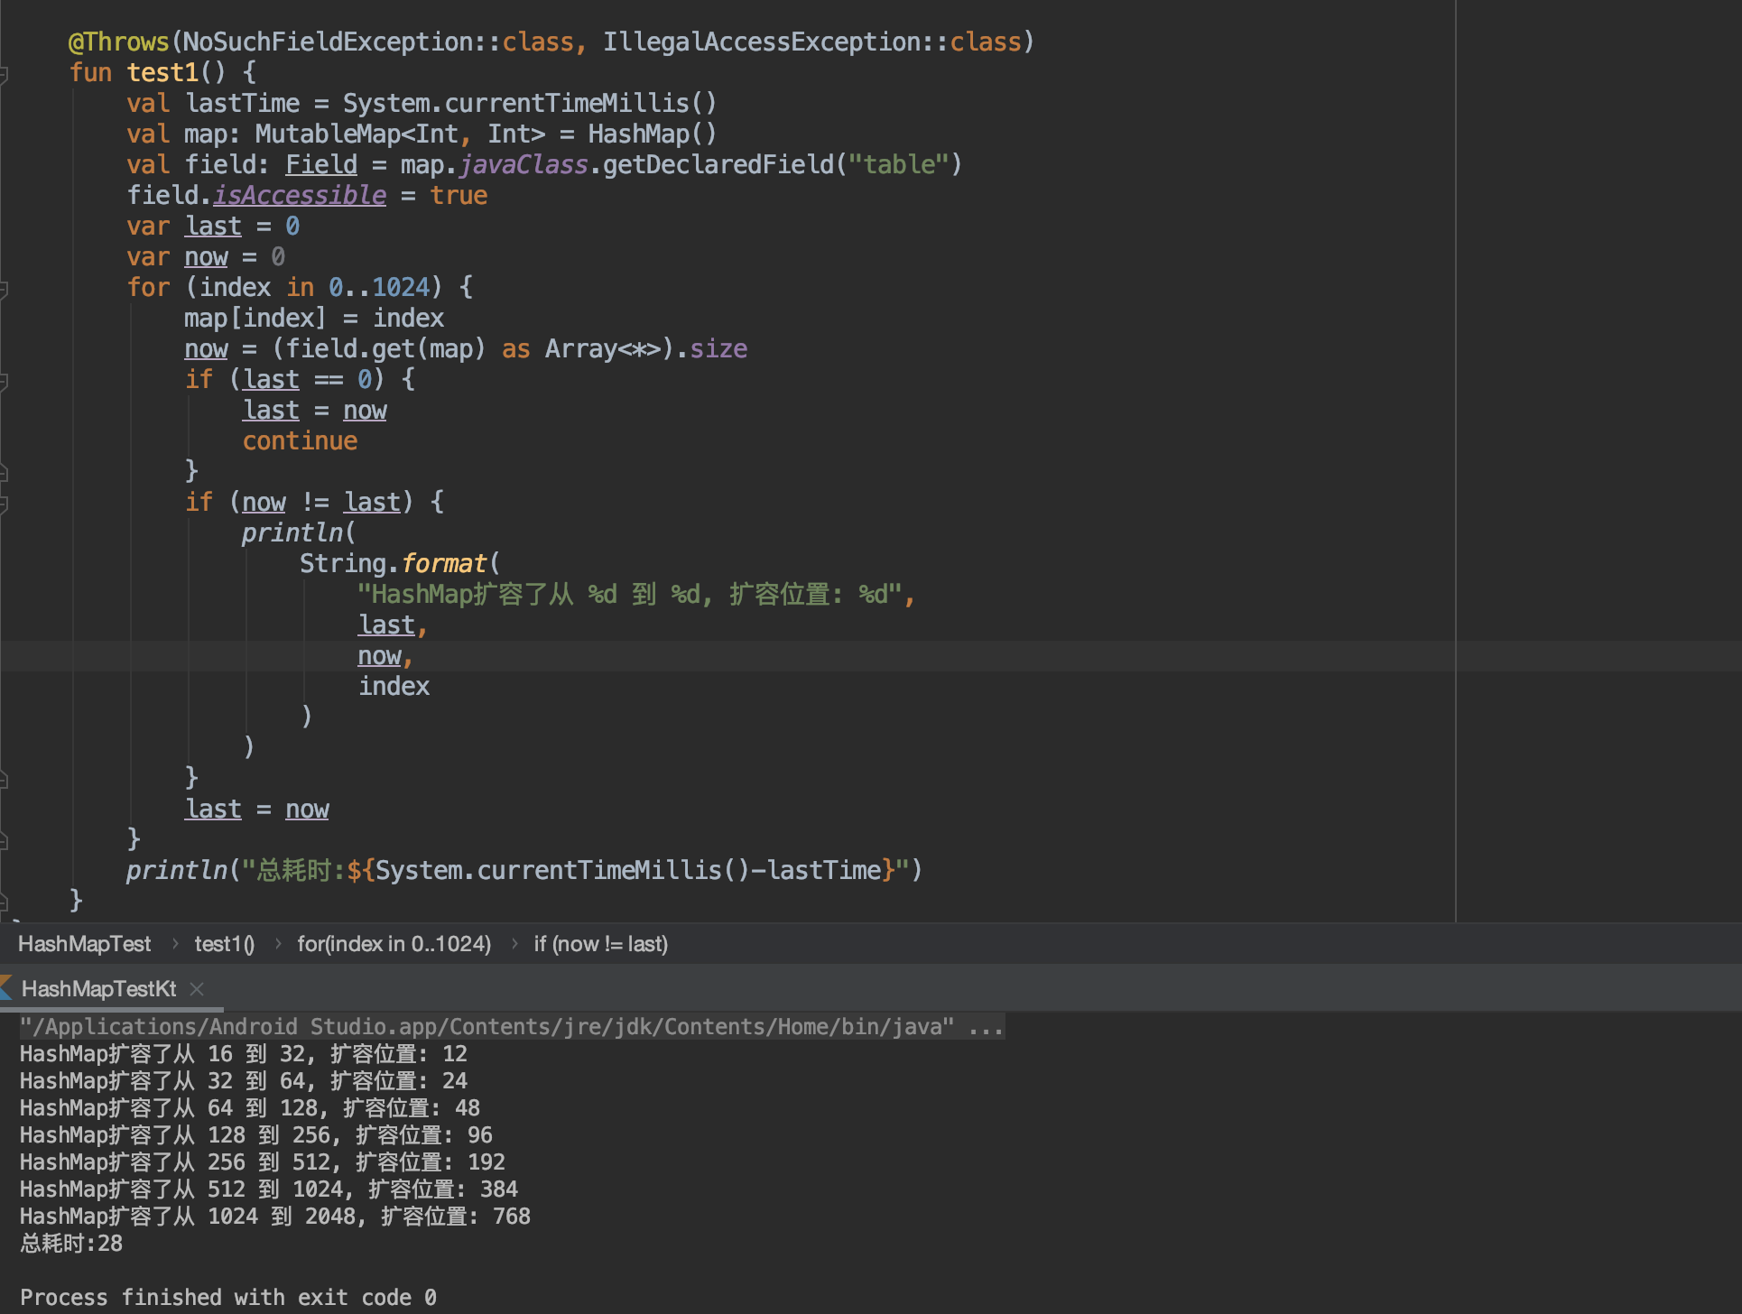This screenshot has height=1314, width=1742.
Task: Click the Kotlin icon on HashMapTestKt tab
Action: (6, 988)
